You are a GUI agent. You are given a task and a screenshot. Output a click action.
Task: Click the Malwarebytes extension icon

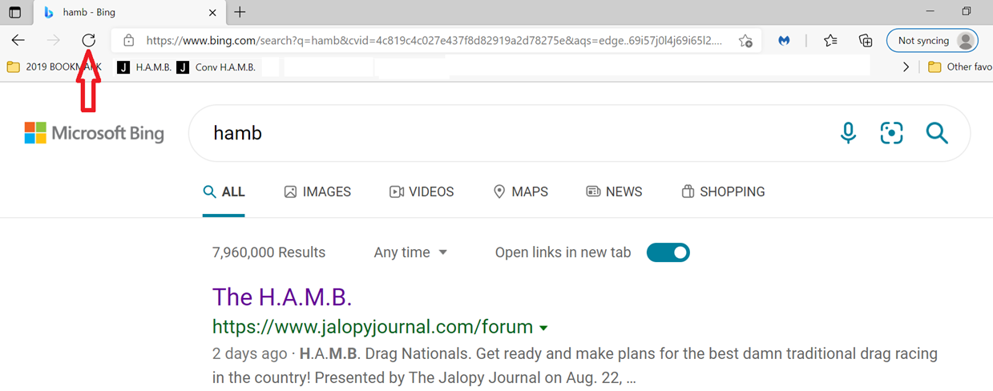click(784, 41)
